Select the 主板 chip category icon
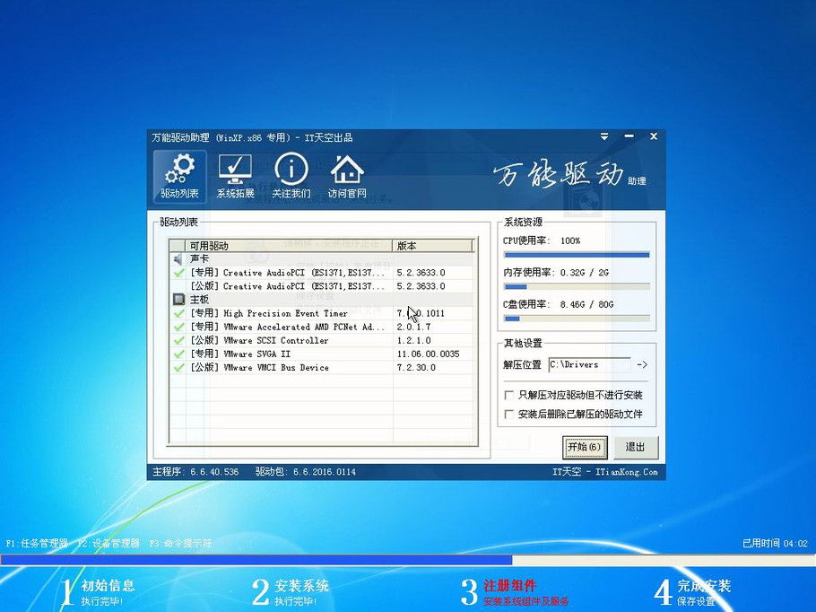This screenshot has width=816, height=612. click(x=178, y=300)
